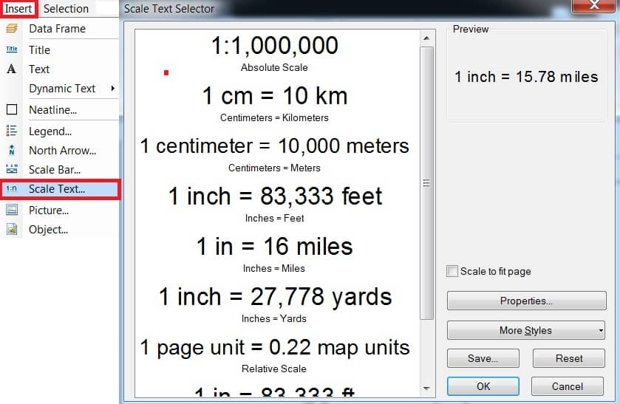
Task: Expand the Dynamic Text submenu arrow
Action: click(x=112, y=88)
